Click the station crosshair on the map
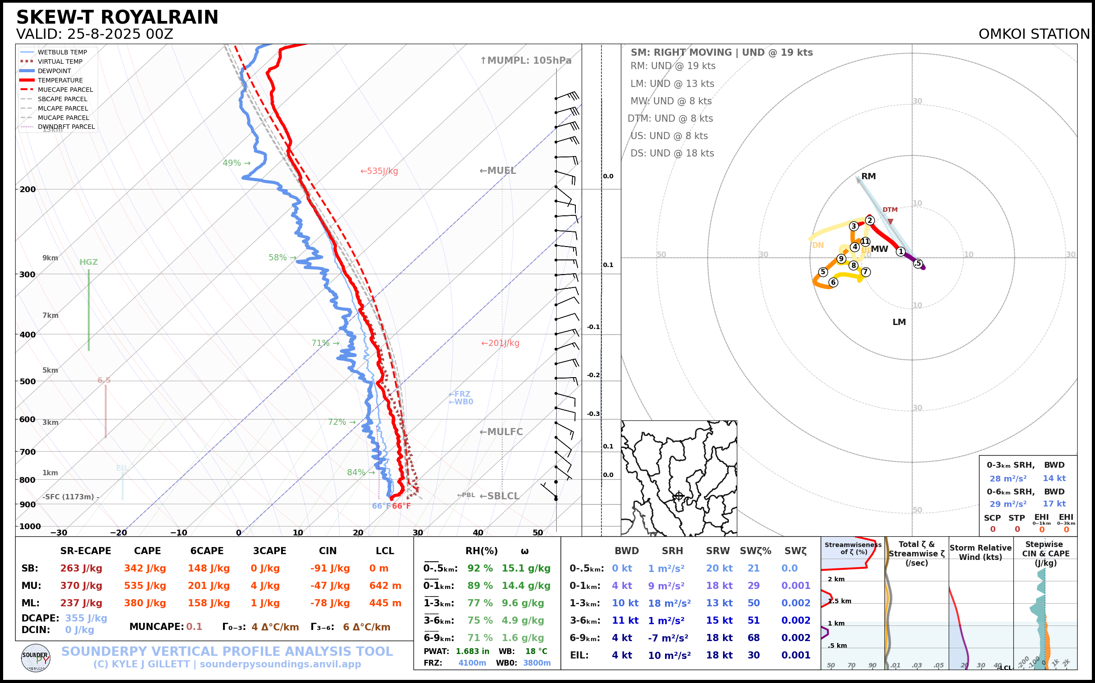1095x683 pixels. pos(678,496)
